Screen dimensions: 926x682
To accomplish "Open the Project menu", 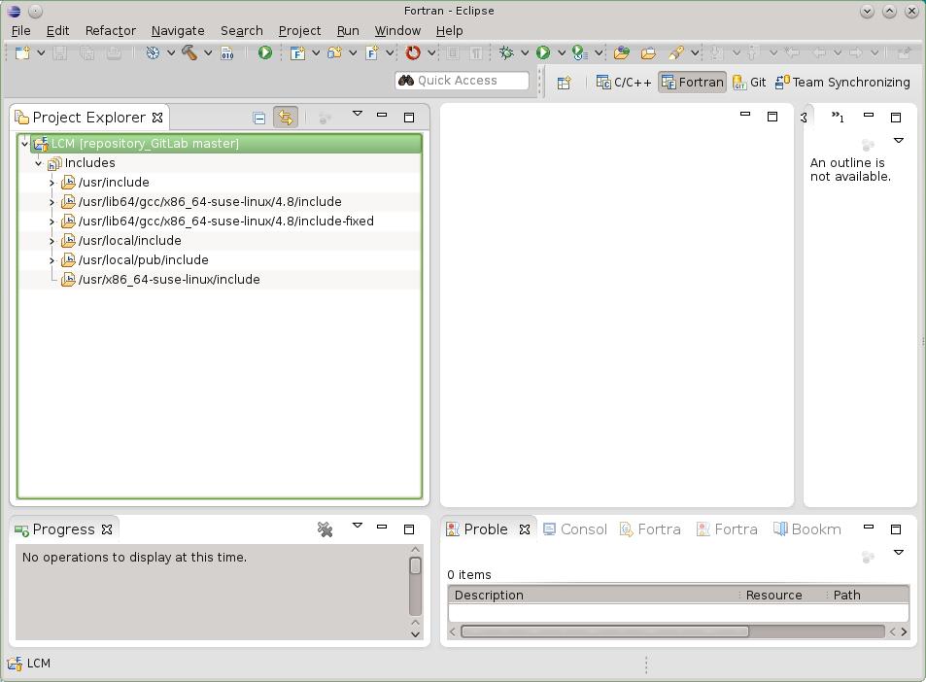I will [x=299, y=31].
